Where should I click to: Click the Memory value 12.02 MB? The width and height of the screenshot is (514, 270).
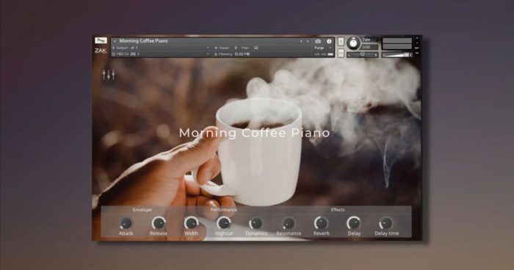(242, 54)
